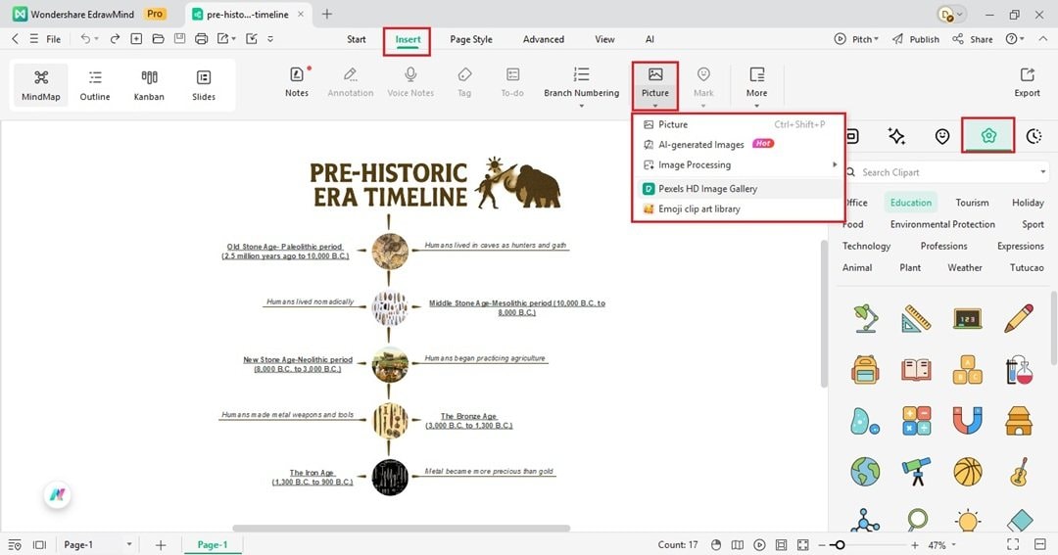Select the Education clipart category
The width and height of the screenshot is (1058, 555).
point(910,203)
